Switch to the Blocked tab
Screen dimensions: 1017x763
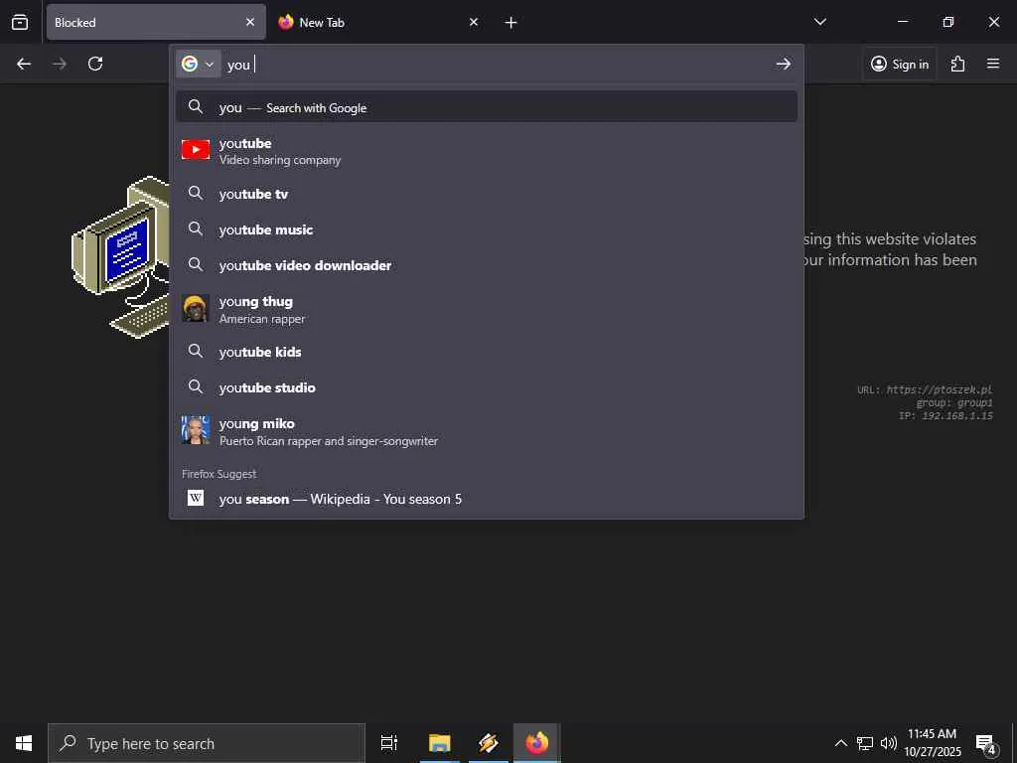click(156, 22)
